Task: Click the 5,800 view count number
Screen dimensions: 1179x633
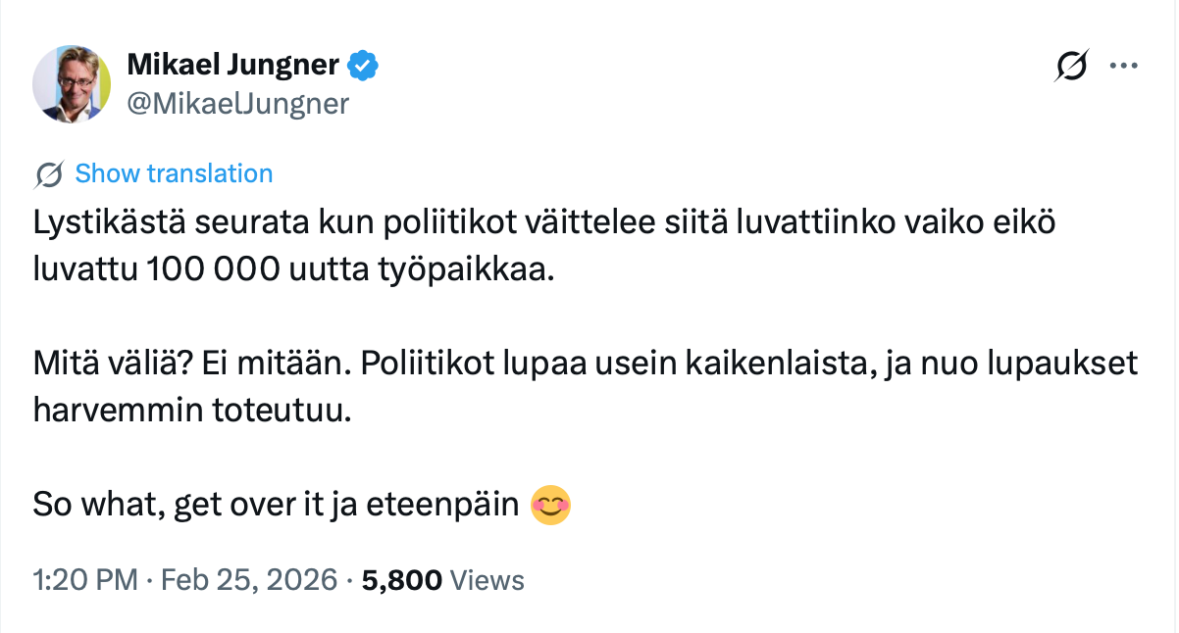Action: click(x=402, y=580)
